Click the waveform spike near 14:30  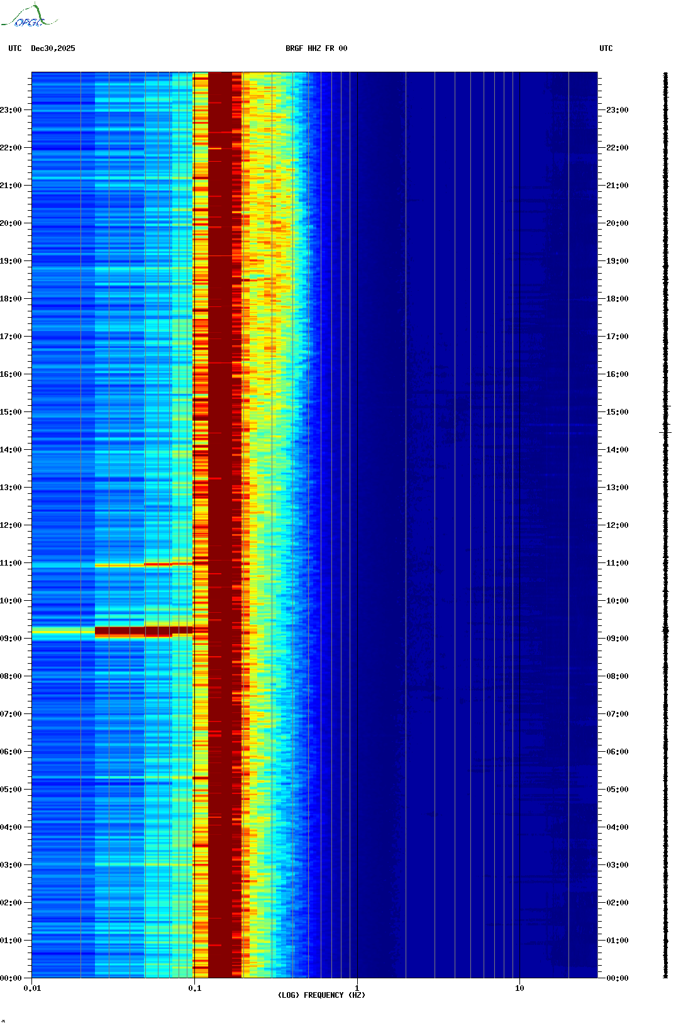click(x=665, y=432)
